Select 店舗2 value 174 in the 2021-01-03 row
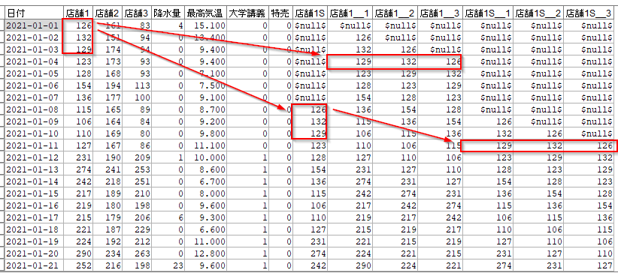The width and height of the screenshot is (618, 273). tap(108, 50)
